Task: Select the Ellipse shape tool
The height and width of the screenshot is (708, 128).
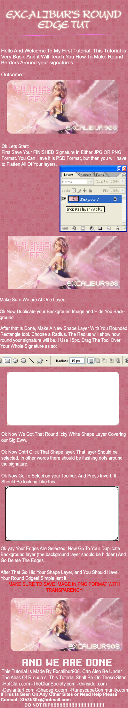Action: click(15, 360)
